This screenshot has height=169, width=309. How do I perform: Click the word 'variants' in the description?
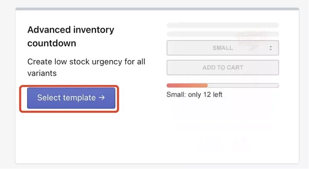42,73
